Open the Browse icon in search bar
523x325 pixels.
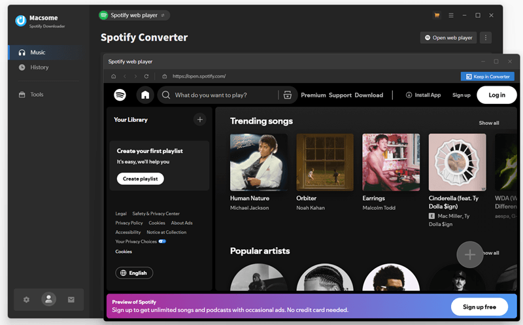pyautogui.click(x=288, y=95)
